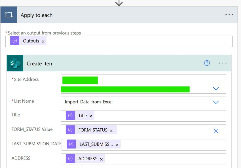Open the help icon on Create item card
The height and width of the screenshot is (168, 241).
pos(207,63)
